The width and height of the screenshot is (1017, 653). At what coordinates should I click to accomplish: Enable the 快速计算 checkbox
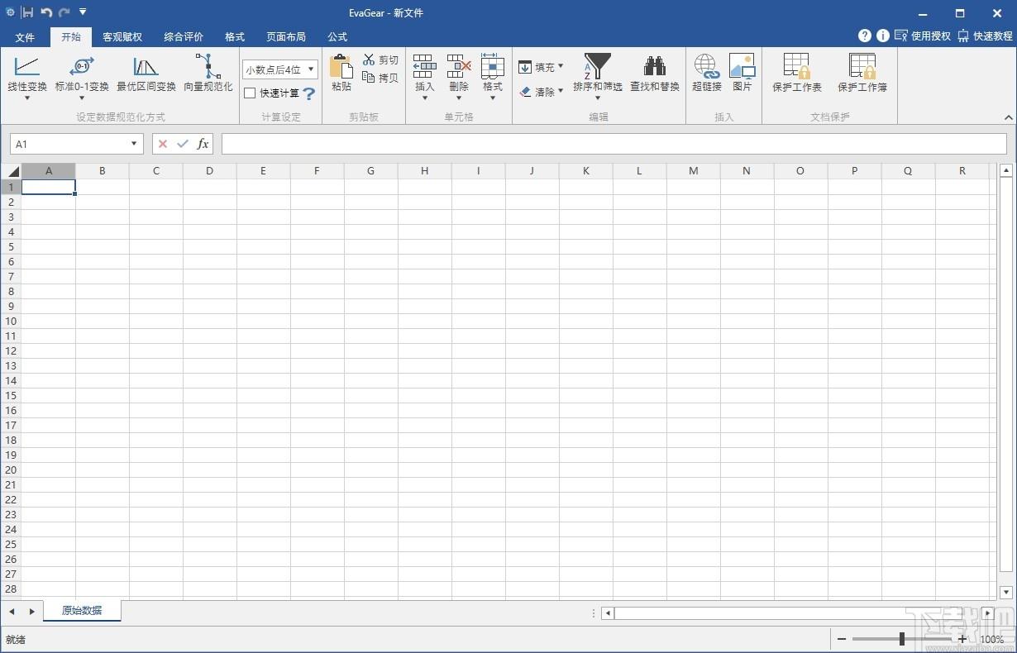coord(250,93)
